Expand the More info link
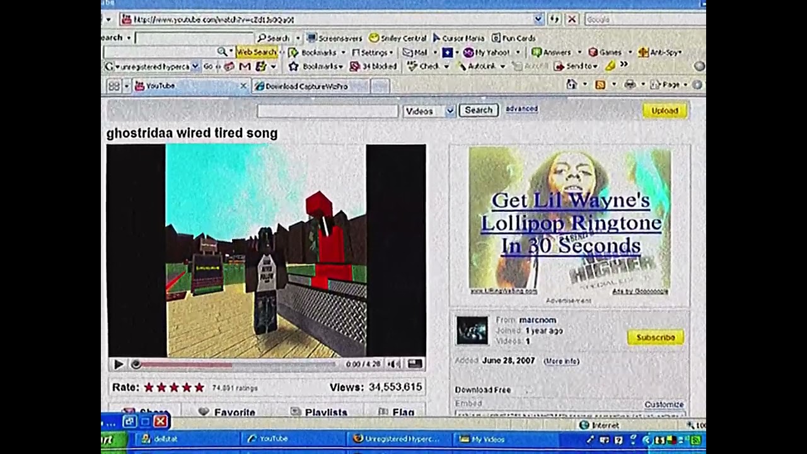Image resolution: width=807 pixels, height=454 pixels. click(x=561, y=361)
